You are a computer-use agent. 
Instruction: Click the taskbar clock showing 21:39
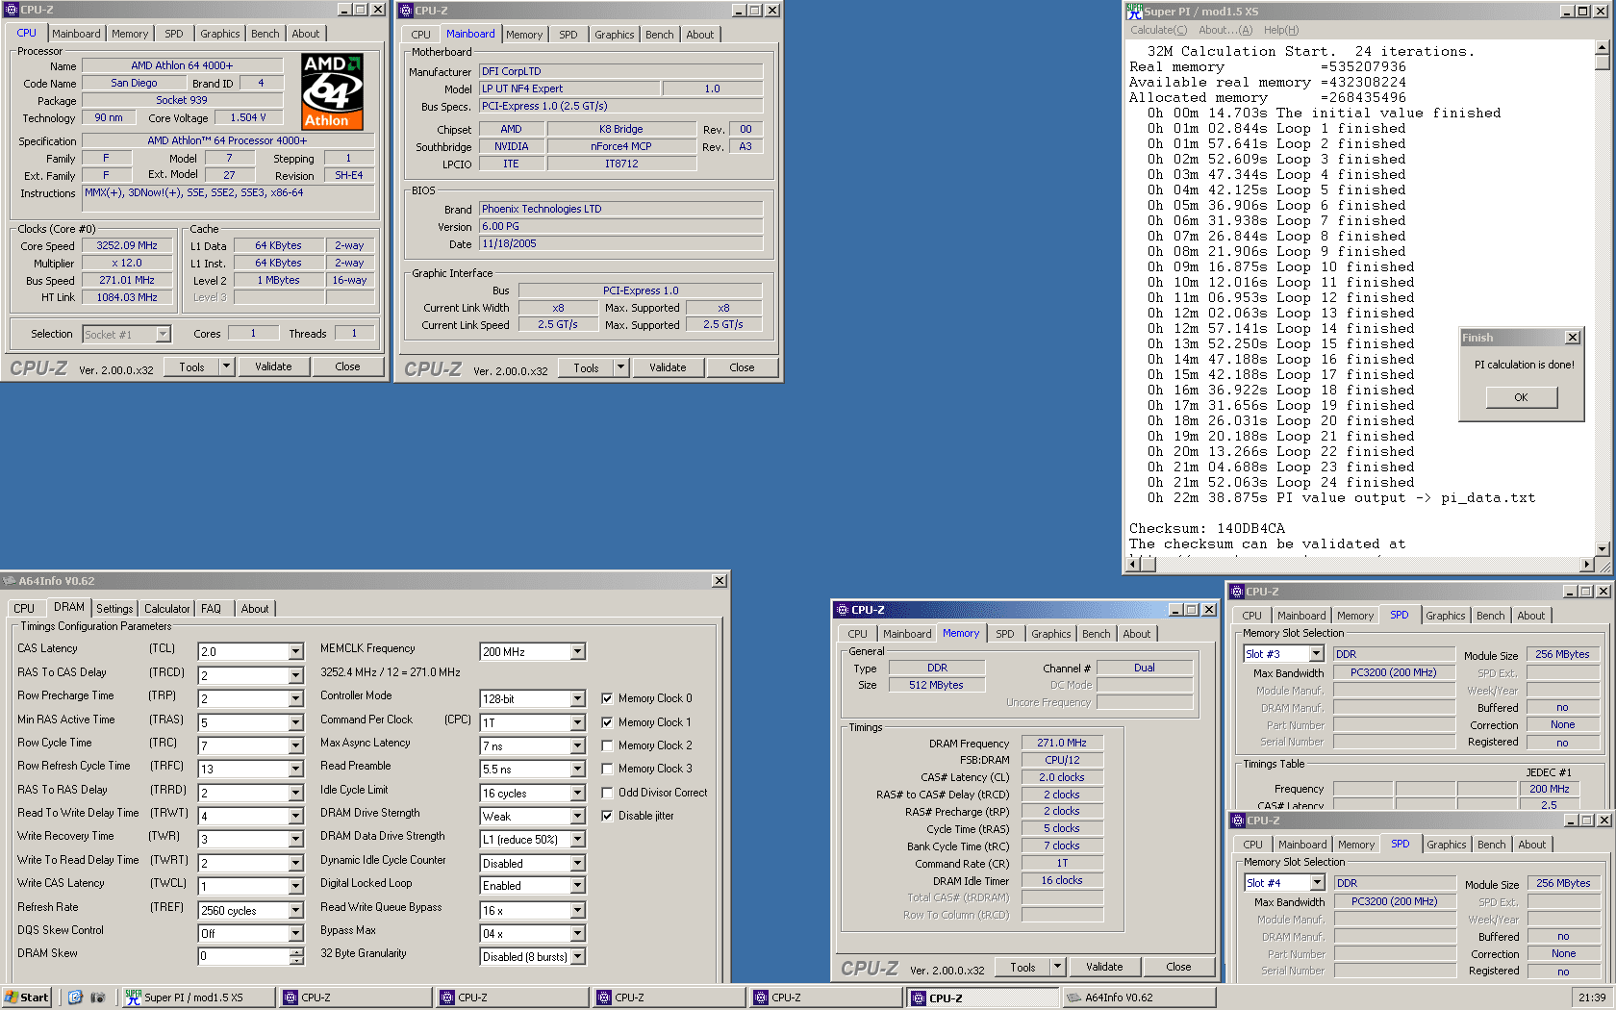click(x=1592, y=997)
